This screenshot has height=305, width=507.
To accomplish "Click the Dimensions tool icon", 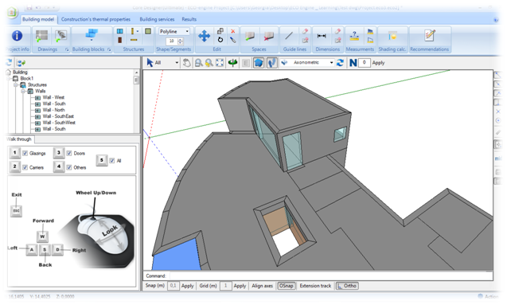I will [322, 36].
